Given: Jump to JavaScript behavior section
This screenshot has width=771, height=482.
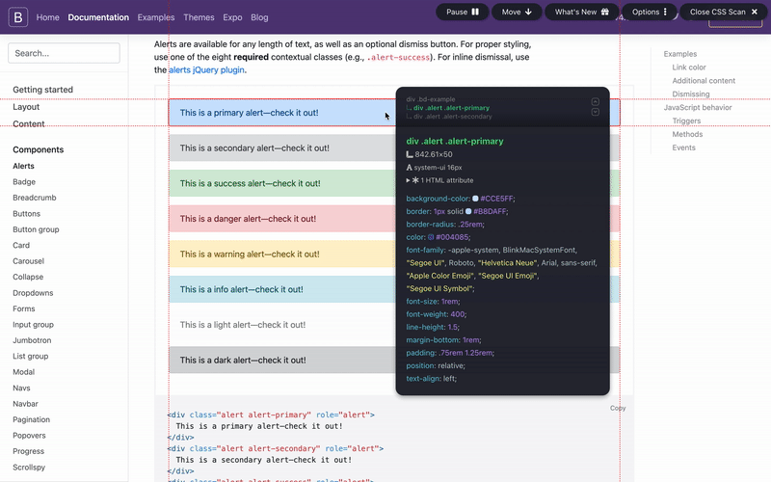Looking at the screenshot, I should point(698,107).
